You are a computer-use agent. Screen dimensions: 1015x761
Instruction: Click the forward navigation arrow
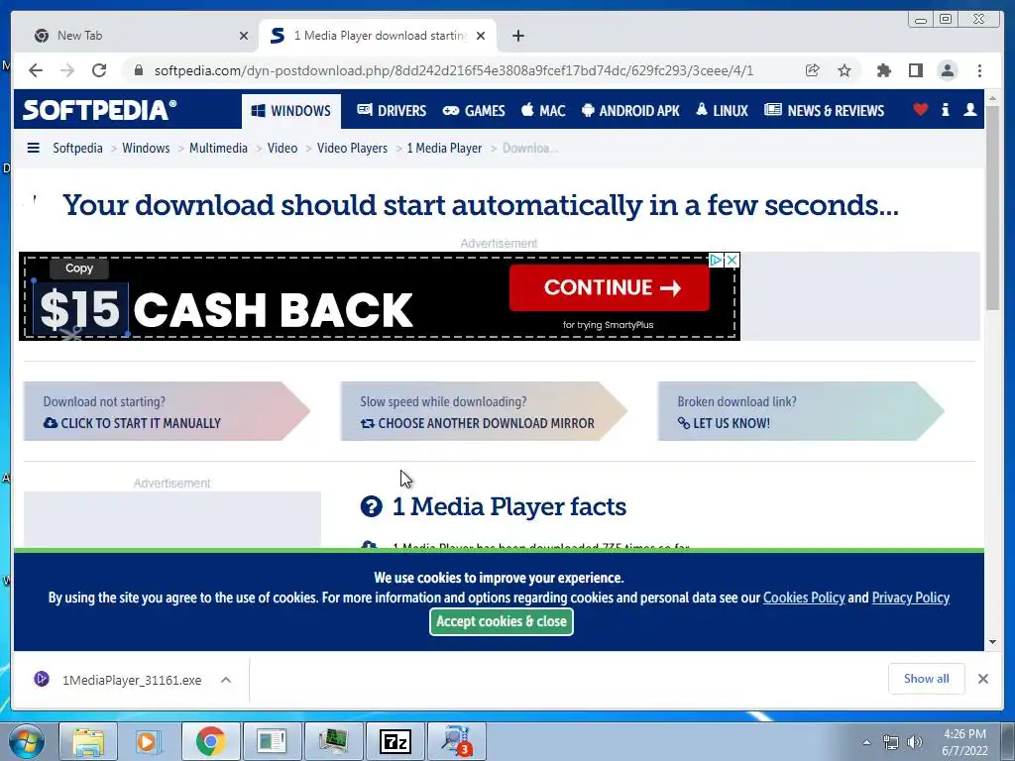(67, 70)
